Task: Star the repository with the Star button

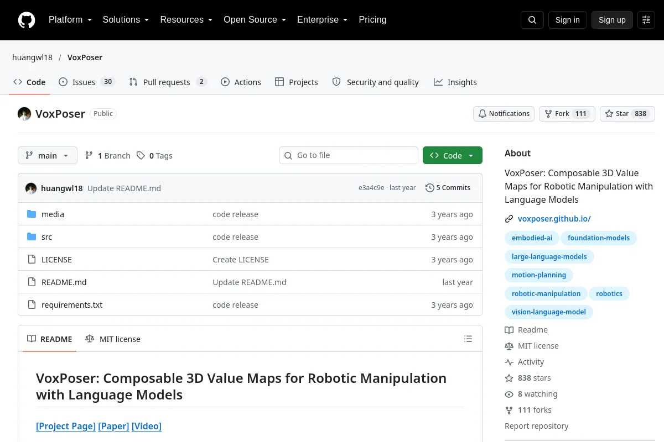Action: pyautogui.click(x=627, y=114)
